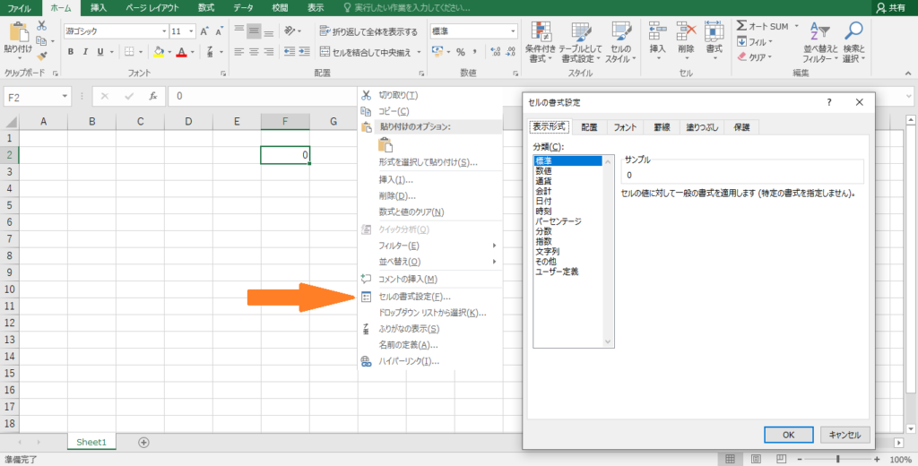
Task: Click the Format Painter brush icon
Action: pyautogui.click(x=41, y=56)
